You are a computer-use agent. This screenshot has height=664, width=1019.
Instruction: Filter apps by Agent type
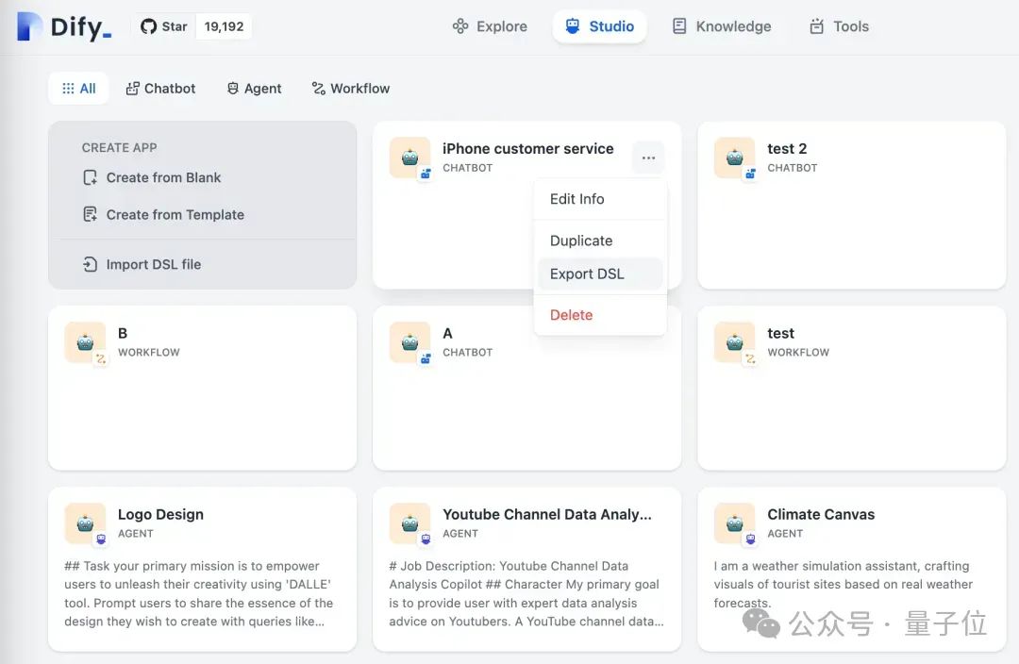pos(254,89)
